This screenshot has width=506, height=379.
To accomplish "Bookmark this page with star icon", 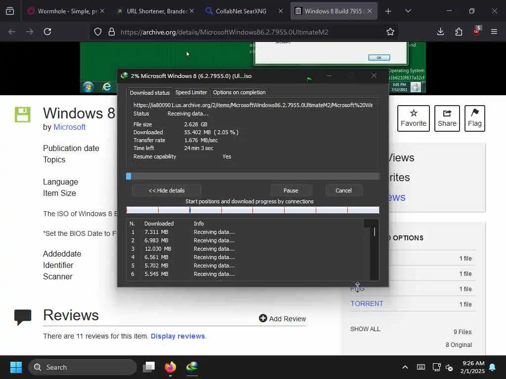I will point(390,32).
